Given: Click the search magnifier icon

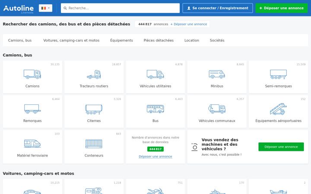Looking at the screenshot, I should click(x=65, y=8).
